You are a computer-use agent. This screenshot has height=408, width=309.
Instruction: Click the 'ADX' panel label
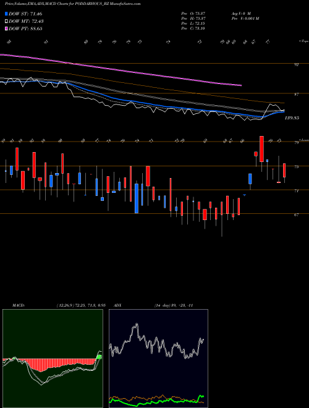(x=118, y=305)
